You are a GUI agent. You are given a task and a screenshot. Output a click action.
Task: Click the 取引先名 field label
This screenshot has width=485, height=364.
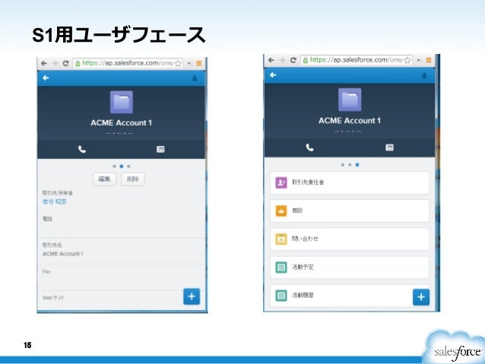[52, 245]
